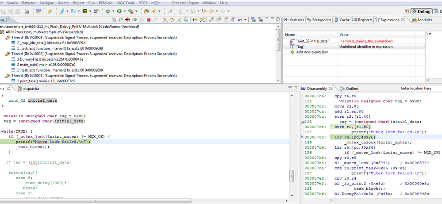
Task: Open the Run launch dropdown arrow
Action: tap(125, 11)
